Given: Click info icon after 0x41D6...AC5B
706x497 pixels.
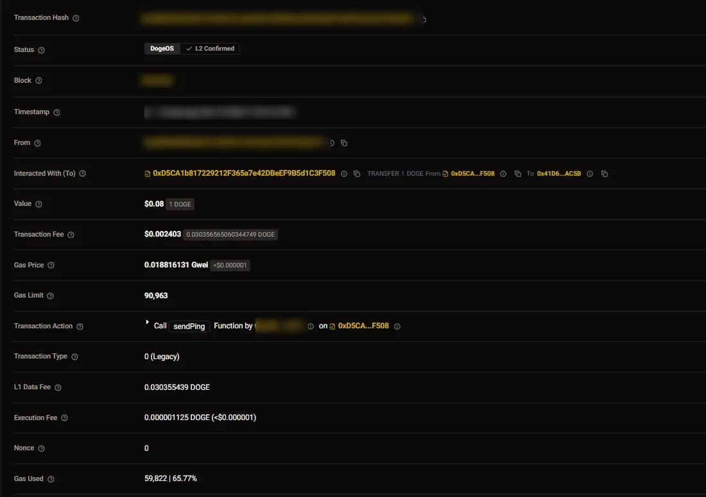Looking at the screenshot, I should [590, 174].
